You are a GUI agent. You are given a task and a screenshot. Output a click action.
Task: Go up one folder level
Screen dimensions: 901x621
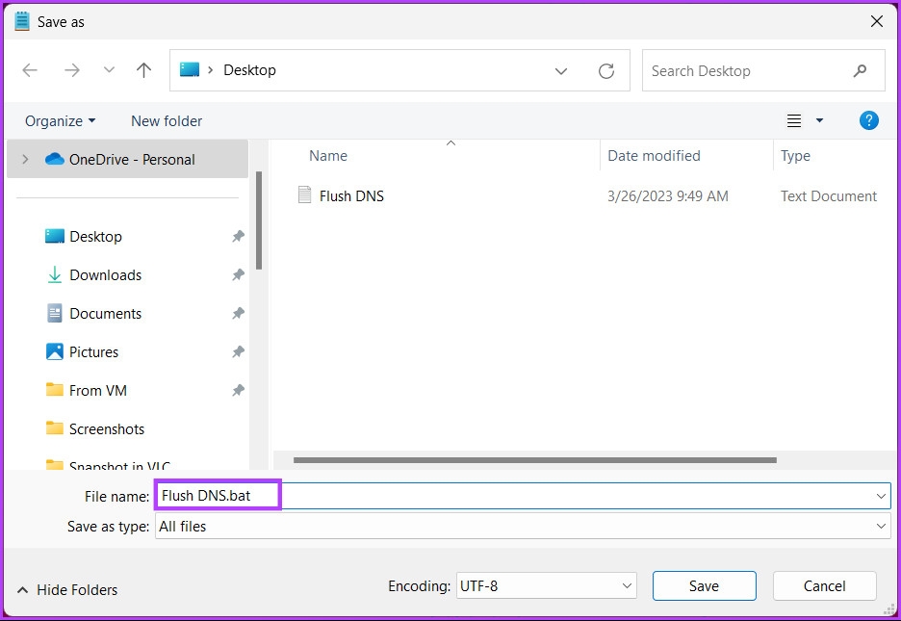tap(143, 69)
